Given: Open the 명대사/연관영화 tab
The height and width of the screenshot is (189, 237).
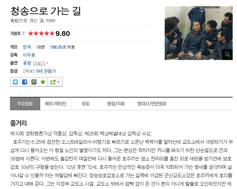Looking at the screenshot, I should click(x=152, y=104).
